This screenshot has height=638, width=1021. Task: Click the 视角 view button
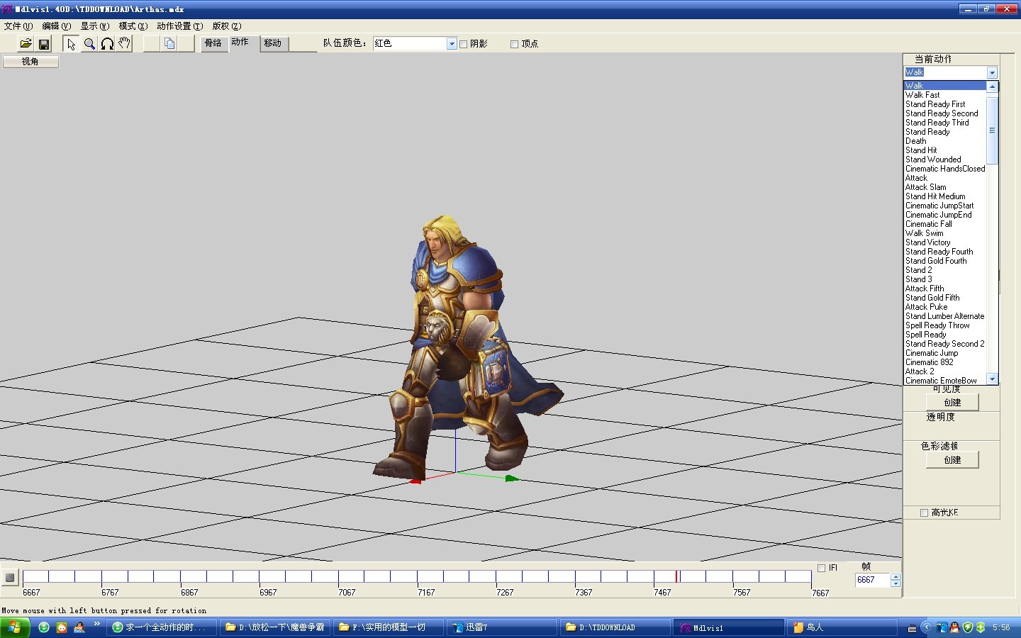(30, 62)
